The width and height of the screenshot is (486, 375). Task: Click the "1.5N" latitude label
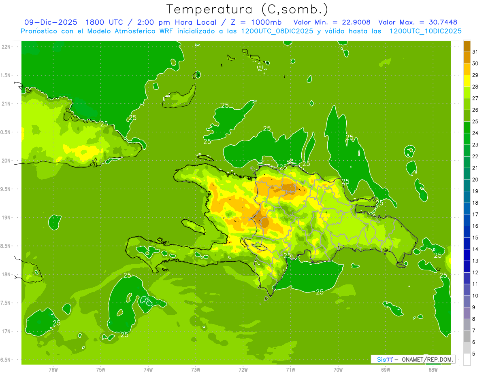click(6, 75)
